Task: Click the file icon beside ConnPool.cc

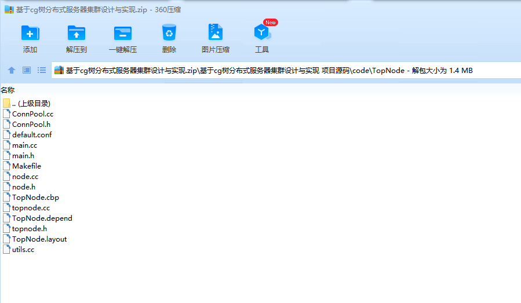Action: [x=6, y=114]
